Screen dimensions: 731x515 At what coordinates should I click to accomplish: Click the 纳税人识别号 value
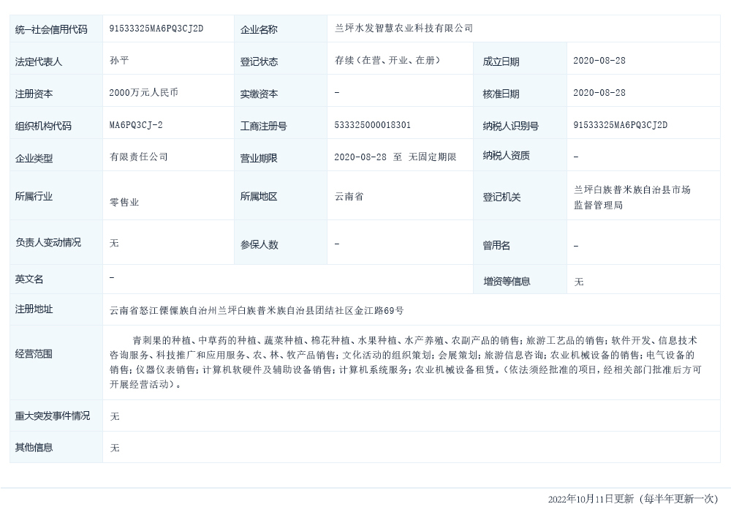point(621,125)
